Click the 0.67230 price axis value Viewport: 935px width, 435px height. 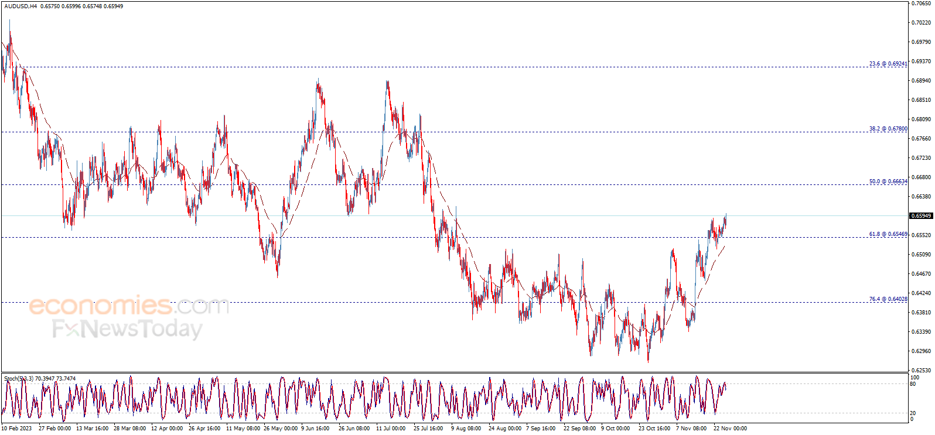point(922,158)
